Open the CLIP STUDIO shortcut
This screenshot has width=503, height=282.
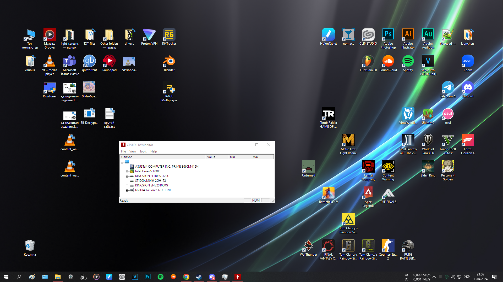(368, 37)
